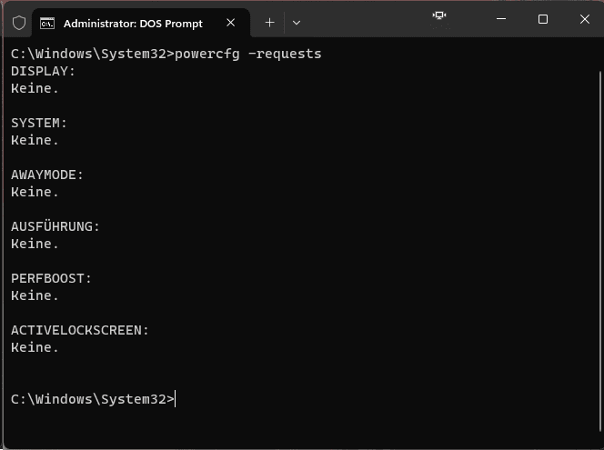This screenshot has width=604, height=450.
Task: Click the command prompt icon in the tab
Action: (x=47, y=24)
